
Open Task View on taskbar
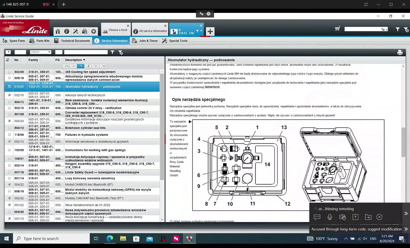[x=96, y=239]
